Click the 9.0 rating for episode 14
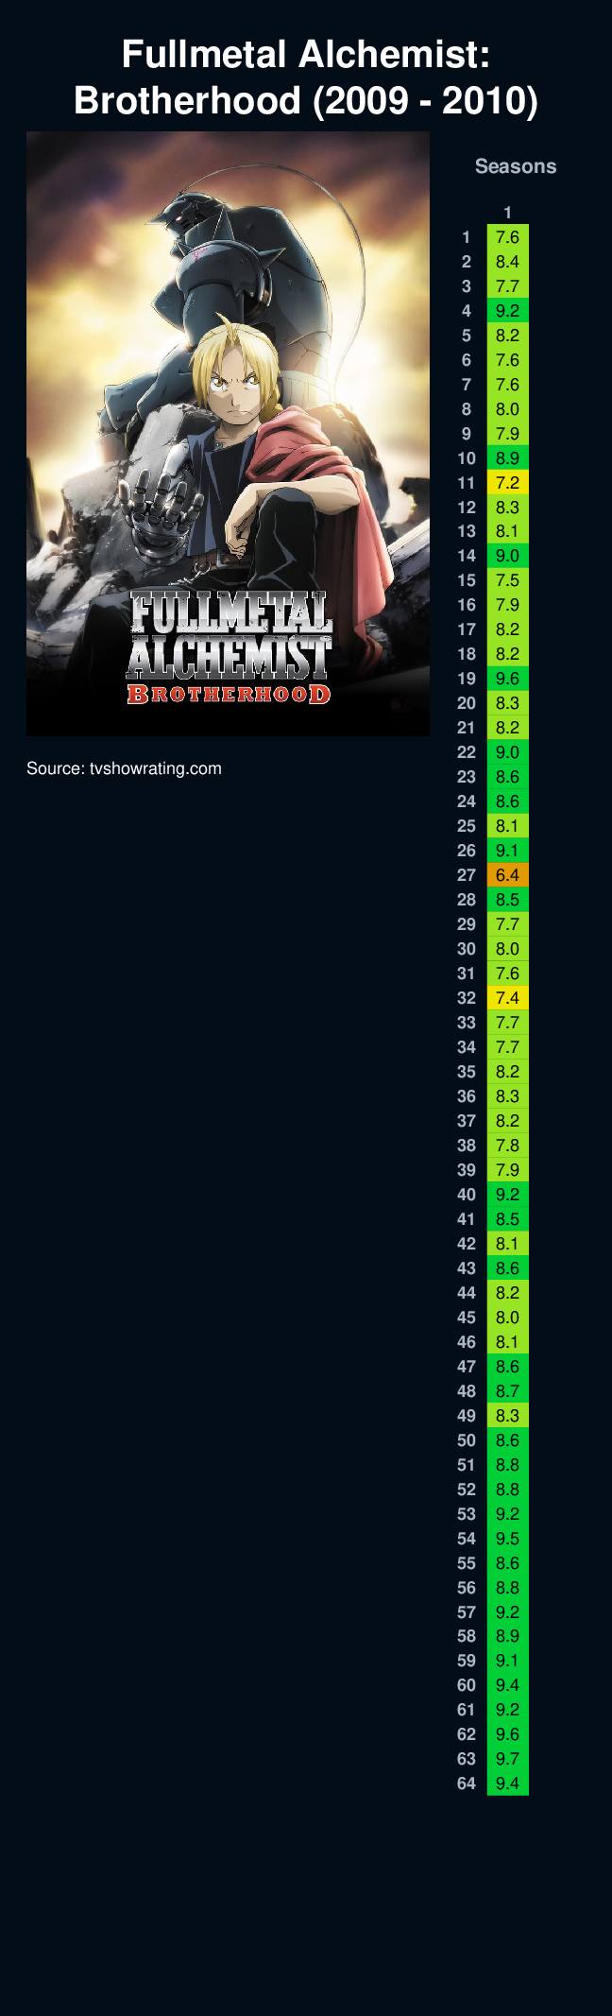Screen dimensions: 612x2016 pos(507,557)
